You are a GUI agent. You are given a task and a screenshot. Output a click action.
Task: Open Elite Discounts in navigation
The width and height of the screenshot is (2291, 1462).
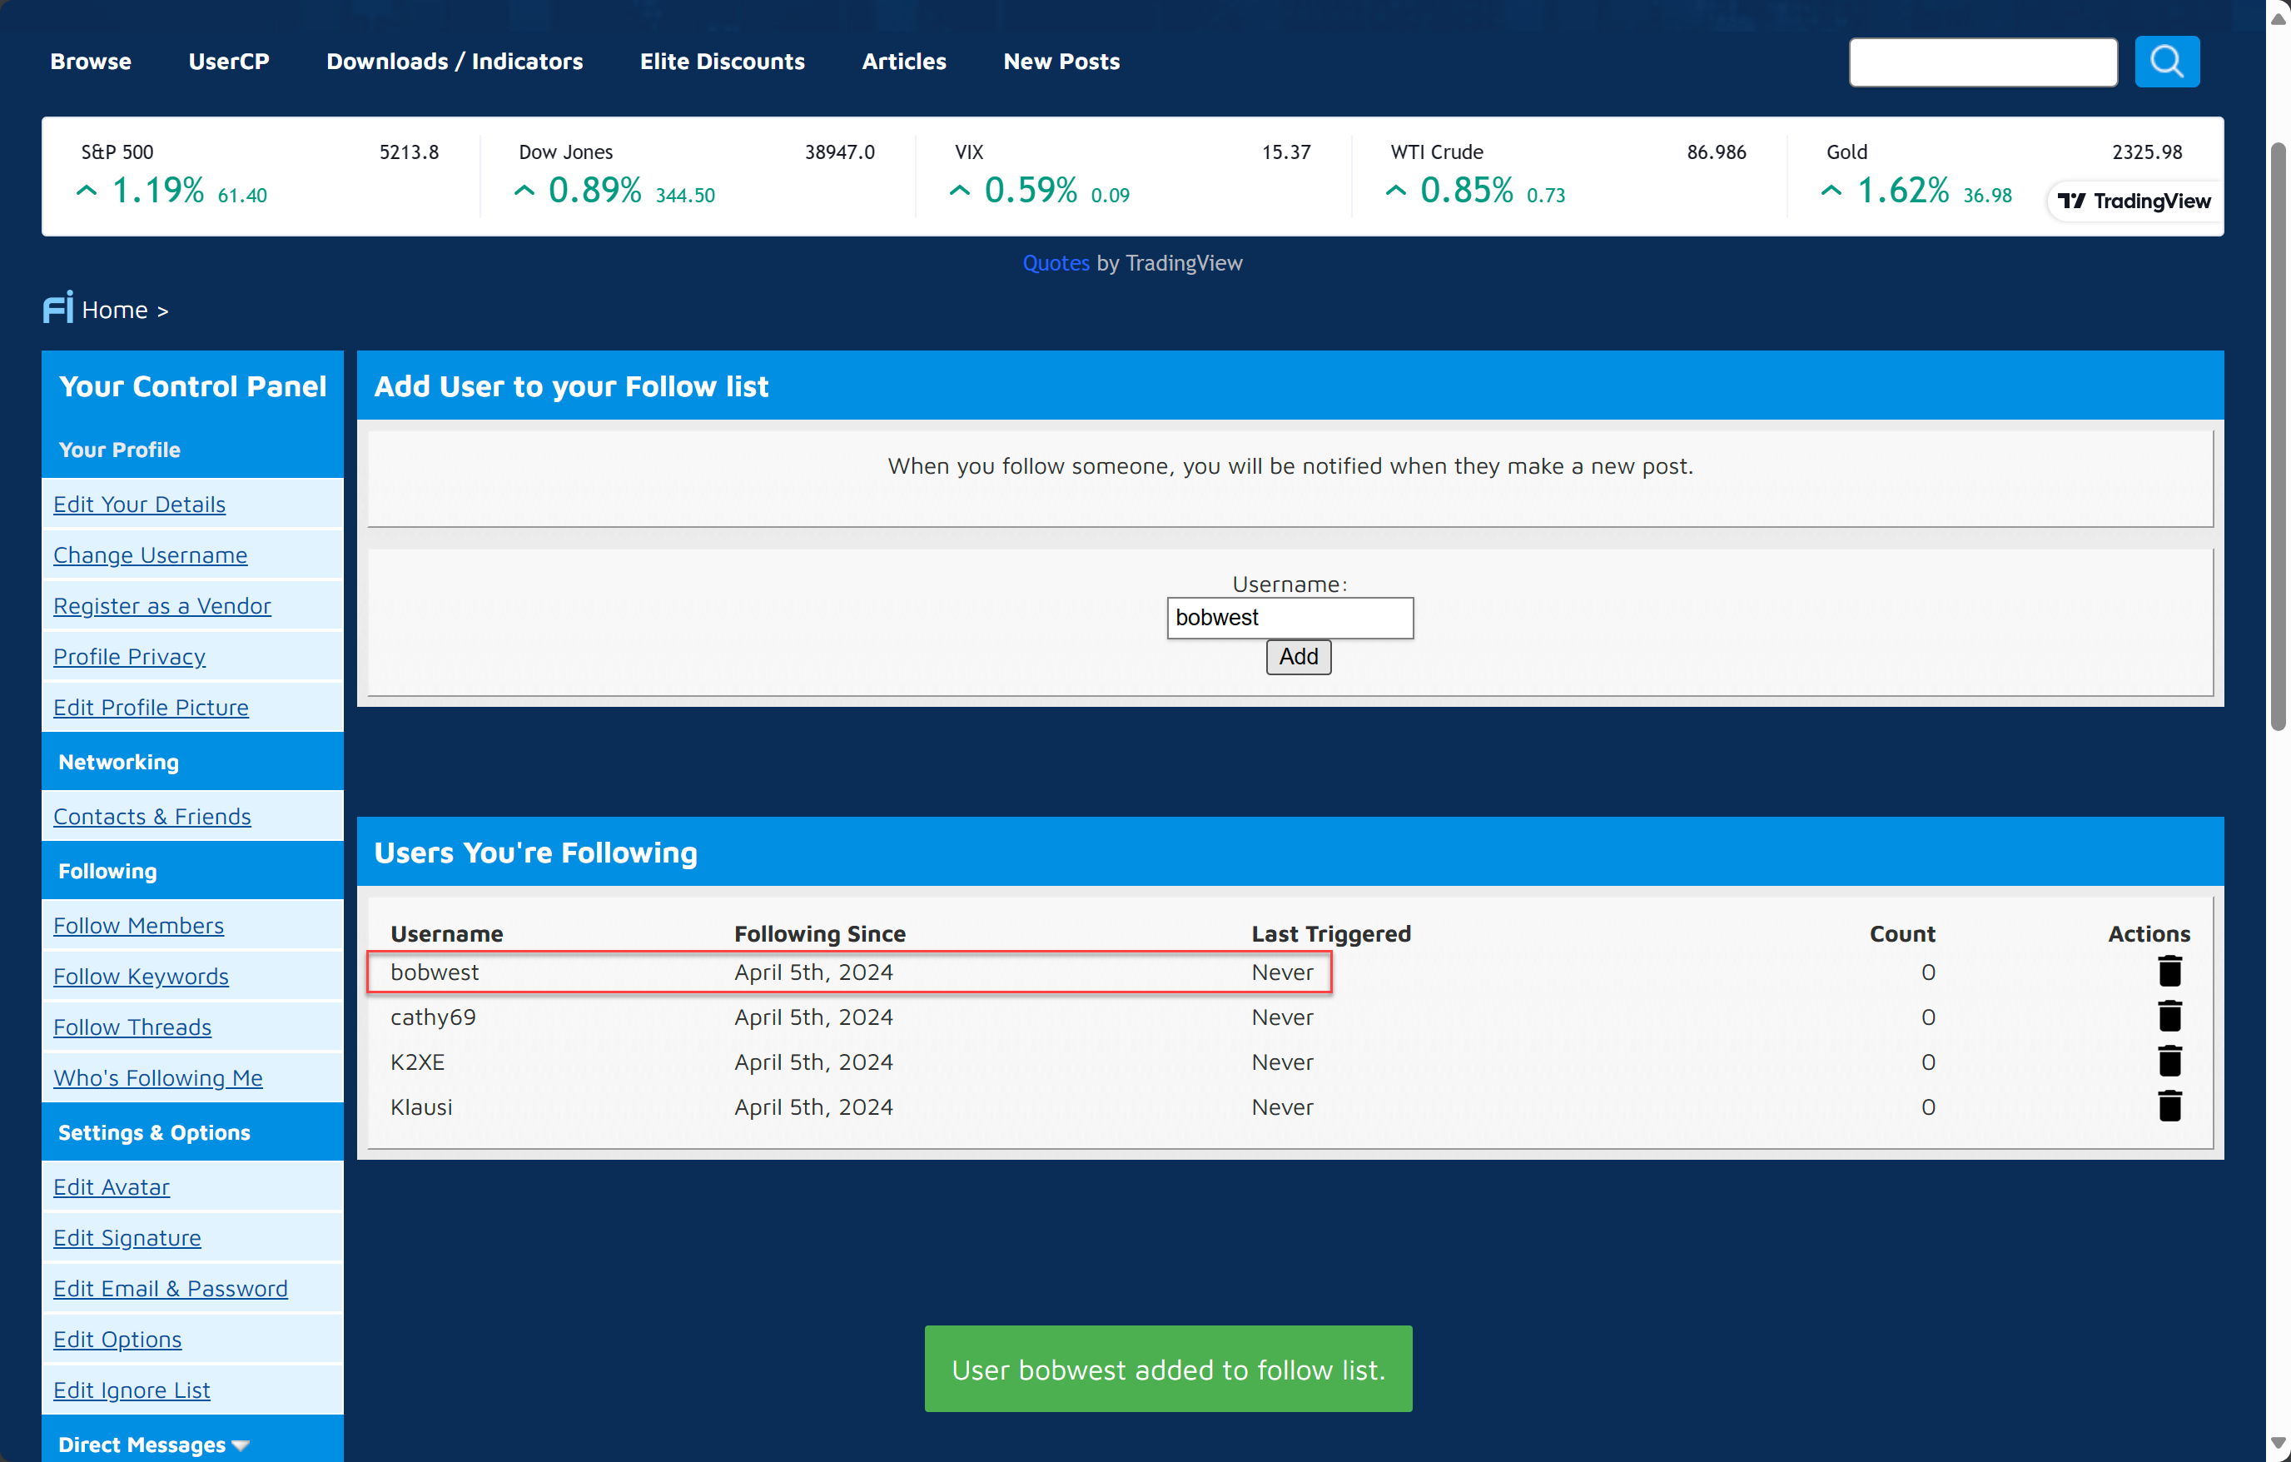[722, 61]
